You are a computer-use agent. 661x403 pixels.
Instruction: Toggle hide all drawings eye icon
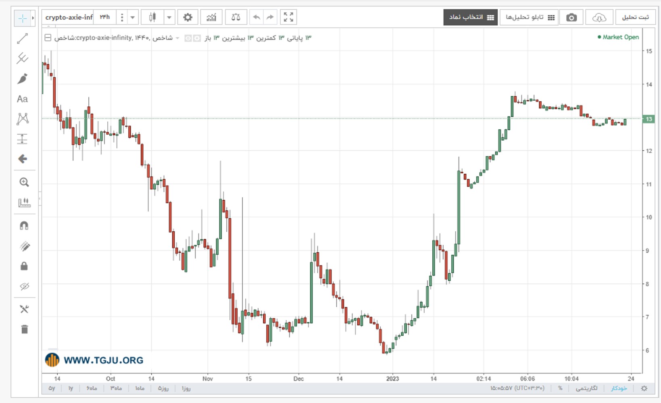[24, 287]
